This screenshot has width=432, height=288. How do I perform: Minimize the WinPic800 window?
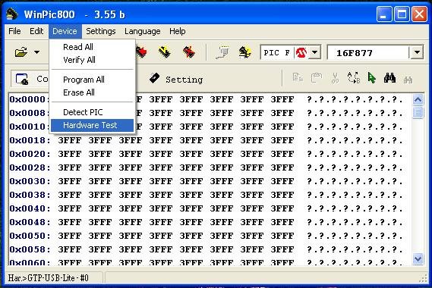click(x=383, y=14)
